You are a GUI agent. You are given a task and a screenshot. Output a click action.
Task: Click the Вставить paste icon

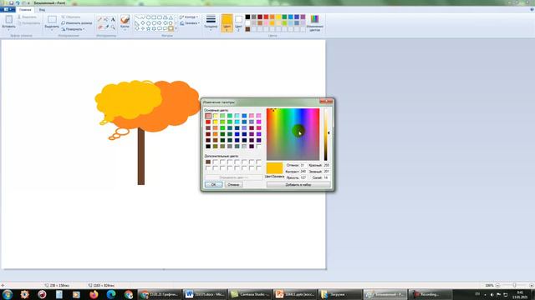(x=9, y=19)
